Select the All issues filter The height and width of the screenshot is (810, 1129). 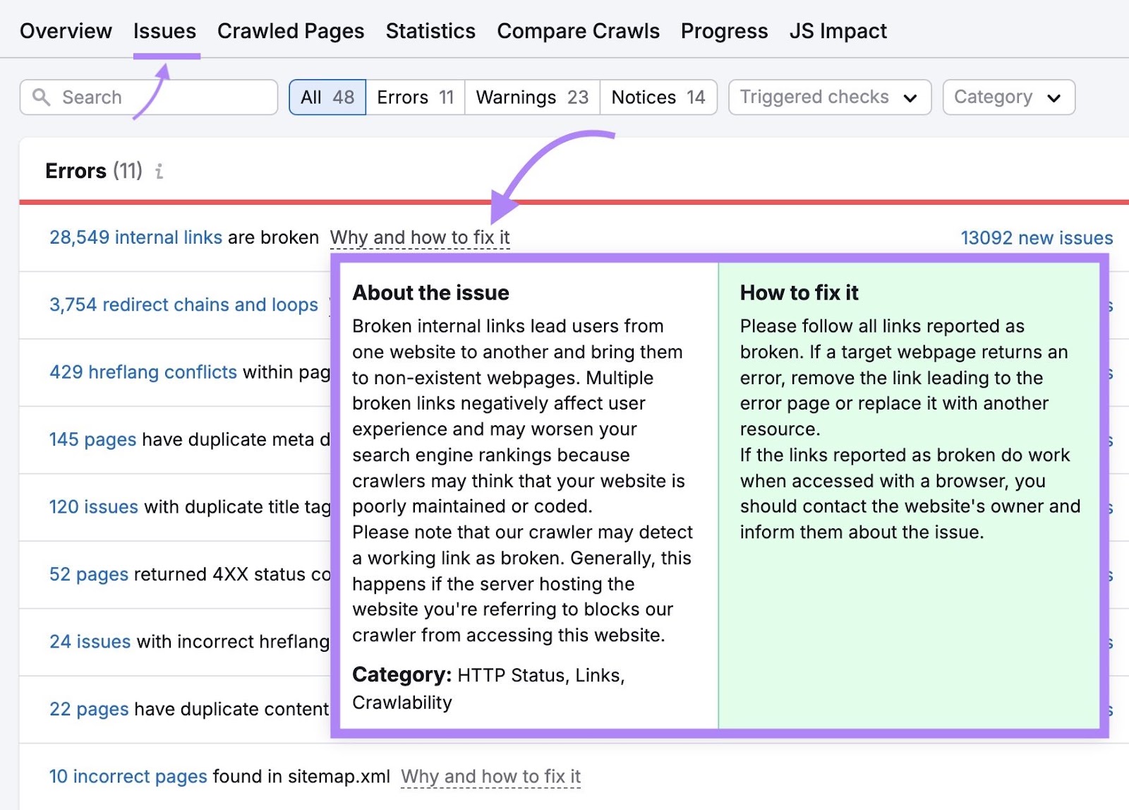tap(327, 97)
